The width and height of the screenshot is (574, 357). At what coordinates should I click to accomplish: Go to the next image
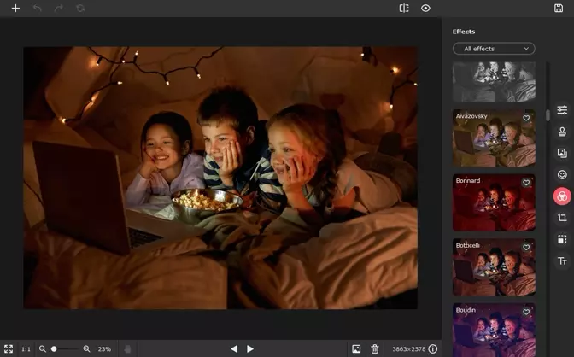(x=250, y=349)
